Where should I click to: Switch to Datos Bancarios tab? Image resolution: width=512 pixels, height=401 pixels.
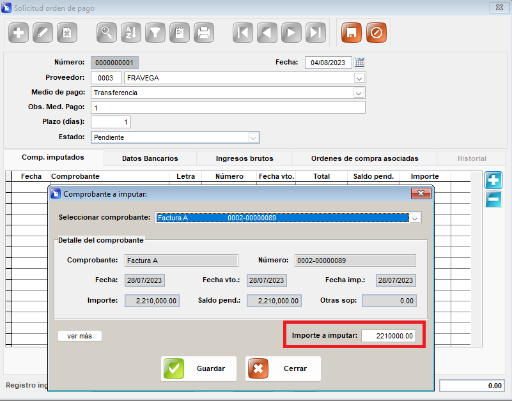pyautogui.click(x=150, y=158)
